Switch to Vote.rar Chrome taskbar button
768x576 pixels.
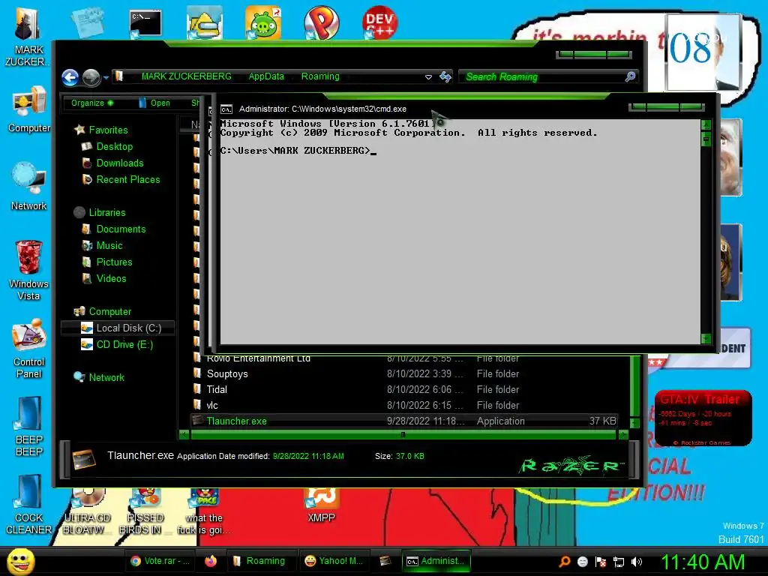tap(160, 561)
